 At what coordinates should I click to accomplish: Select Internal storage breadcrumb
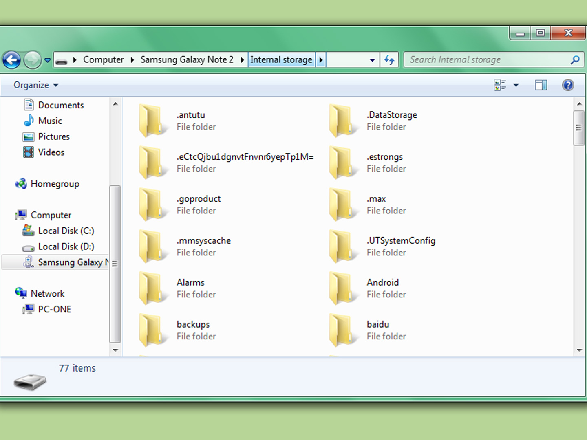(281, 60)
